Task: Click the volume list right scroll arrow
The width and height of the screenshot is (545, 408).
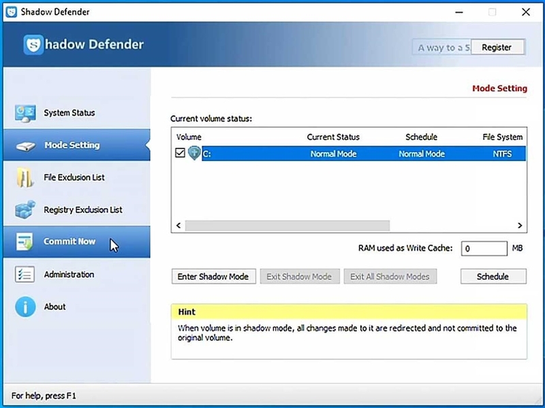Action: point(520,226)
